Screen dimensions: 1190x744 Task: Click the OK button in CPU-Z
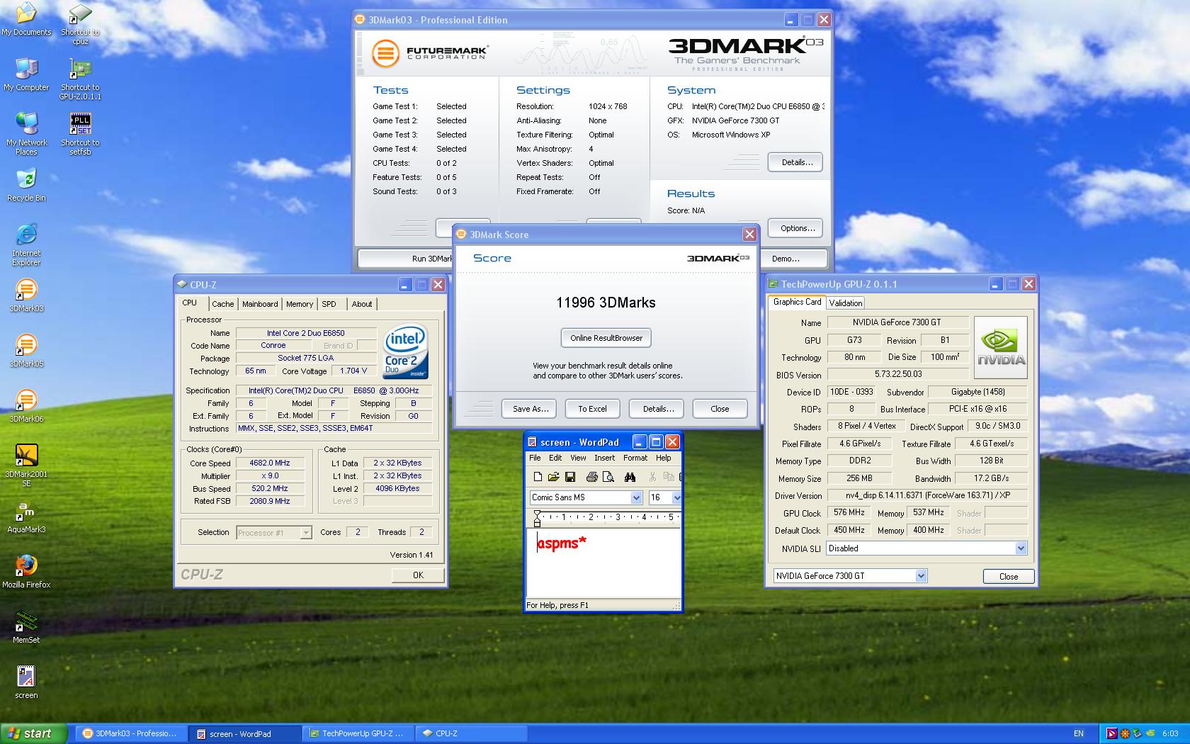(x=418, y=575)
